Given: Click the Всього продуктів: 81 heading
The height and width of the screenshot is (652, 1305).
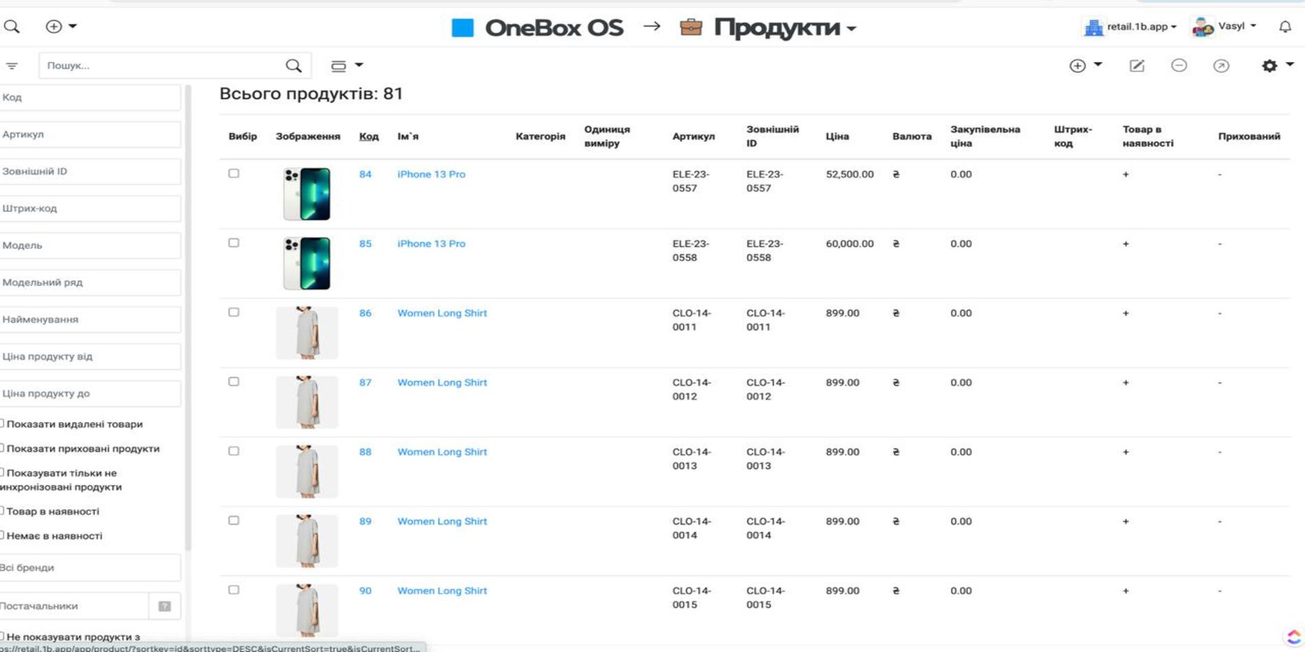Looking at the screenshot, I should pyautogui.click(x=311, y=93).
